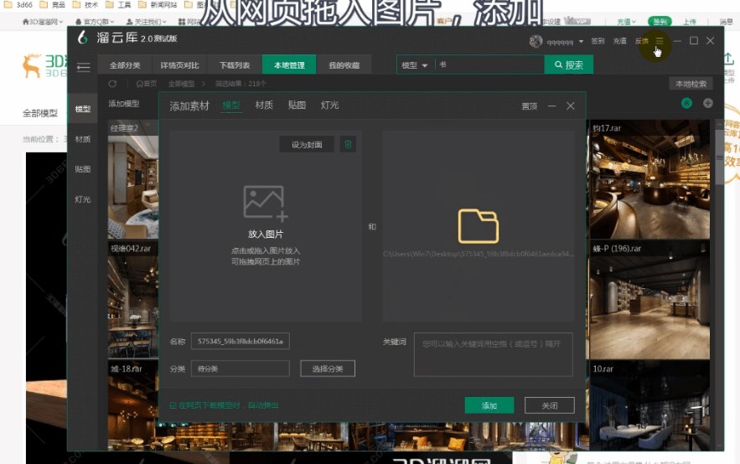Switch dialog to 灯光 tab
Screen dimensions: 740x464
click(x=329, y=106)
